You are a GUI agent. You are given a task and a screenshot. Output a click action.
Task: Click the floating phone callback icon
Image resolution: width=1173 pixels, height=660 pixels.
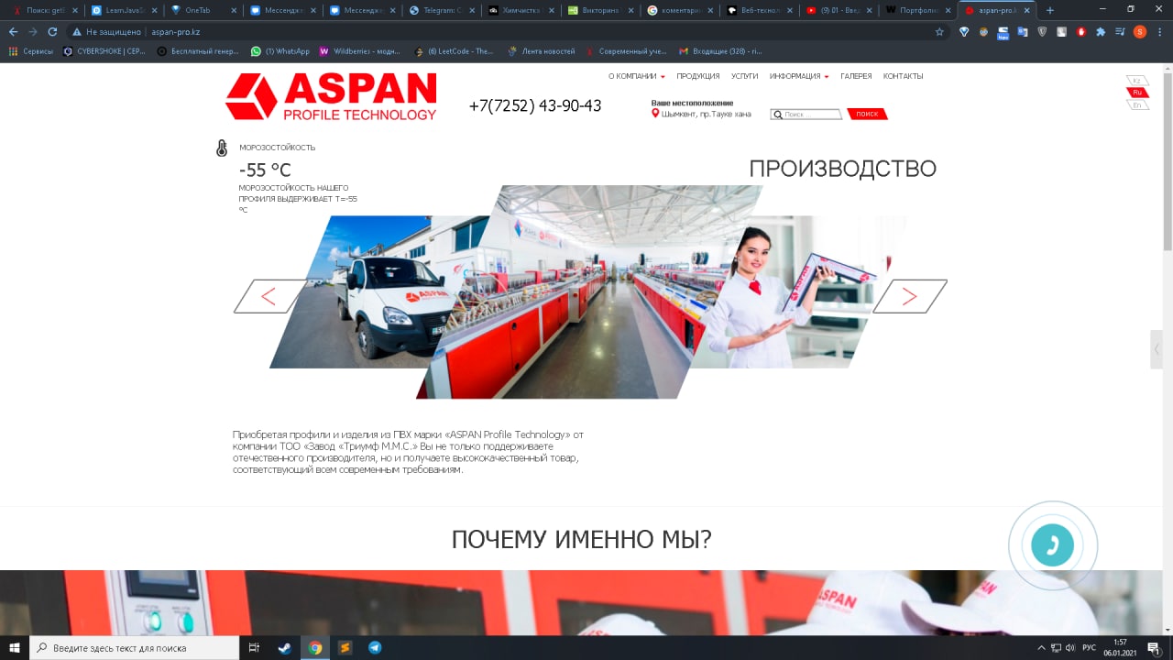pos(1052,545)
